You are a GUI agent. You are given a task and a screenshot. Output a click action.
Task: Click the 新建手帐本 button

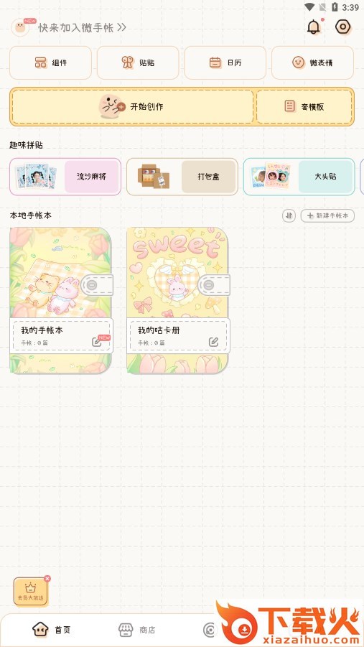point(327,215)
